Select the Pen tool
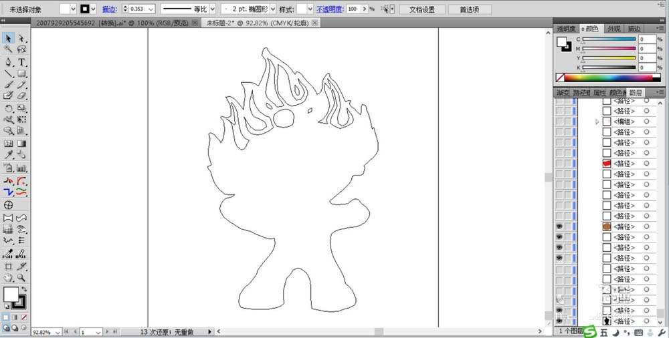The image size is (669, 338). [8, 62]
